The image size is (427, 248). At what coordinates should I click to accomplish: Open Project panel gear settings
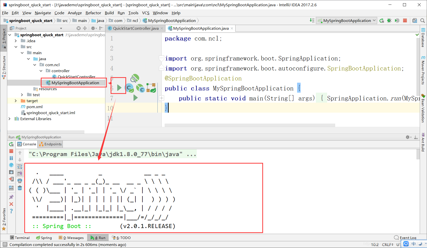pos(93,28)
